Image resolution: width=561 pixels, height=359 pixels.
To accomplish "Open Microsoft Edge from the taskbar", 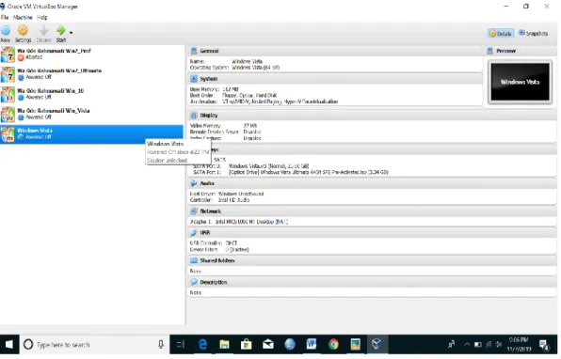I will click(x=202, y=344).
